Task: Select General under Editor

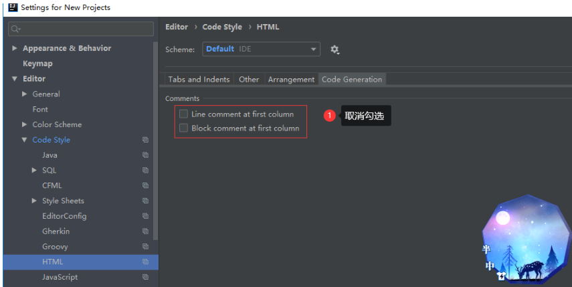Action: click(x=46, y=94)
